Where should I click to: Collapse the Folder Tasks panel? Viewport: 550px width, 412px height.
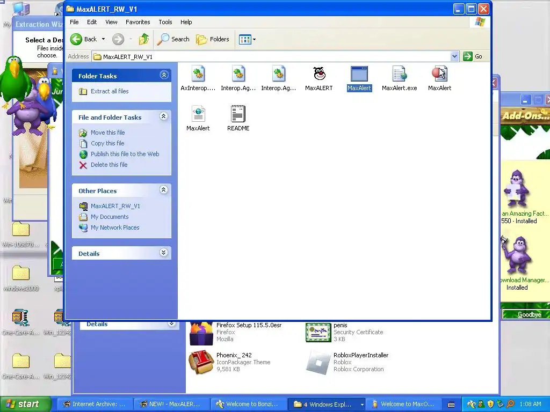point(164,75)
